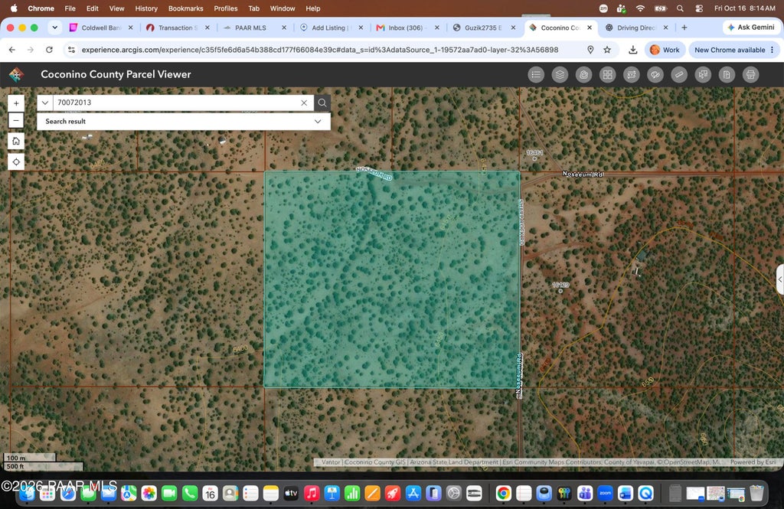Return map to default home extent

[16, 141]
